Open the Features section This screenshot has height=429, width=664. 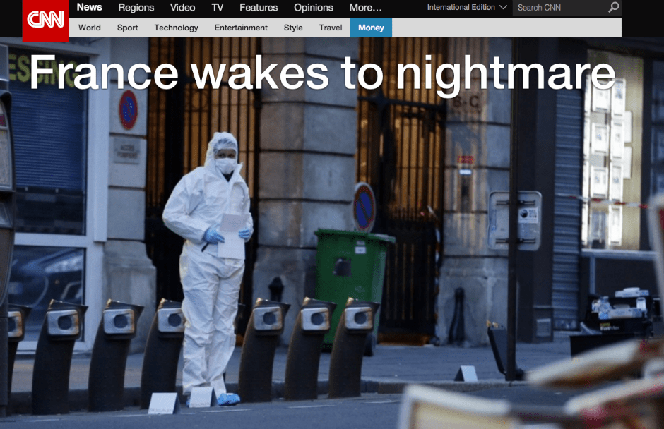[x=259, y=8]
